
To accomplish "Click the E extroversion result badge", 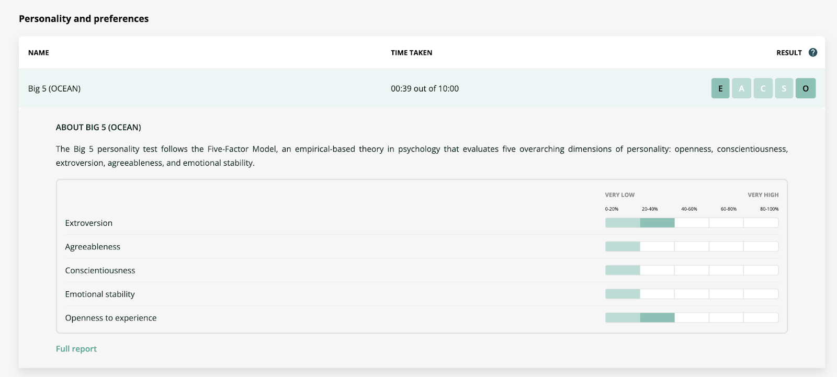I will tap(720, 88).
